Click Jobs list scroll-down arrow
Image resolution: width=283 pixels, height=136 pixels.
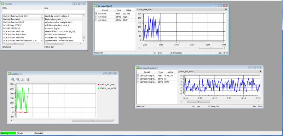coord(83,41)
